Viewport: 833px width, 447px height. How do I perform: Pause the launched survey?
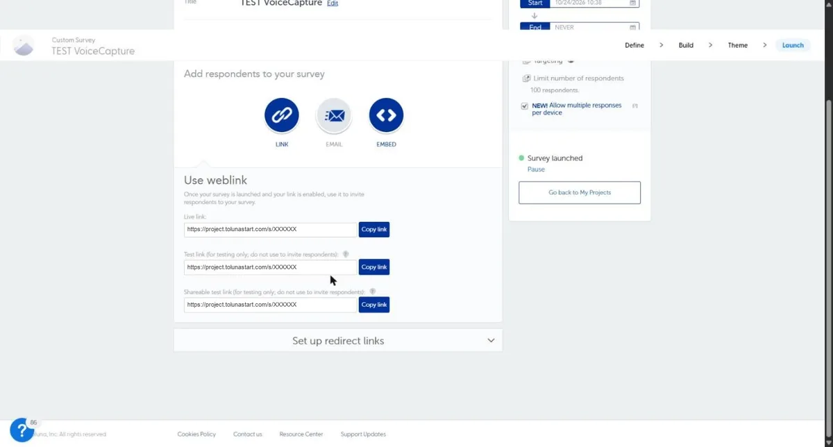(536, 169)
